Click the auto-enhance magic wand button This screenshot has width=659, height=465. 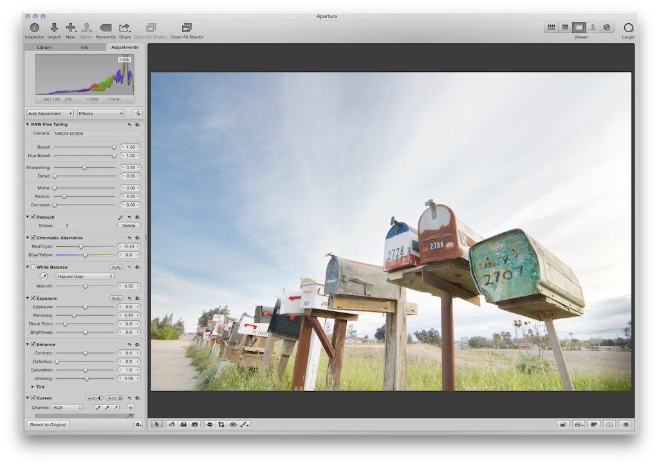(x=138, y=113)
